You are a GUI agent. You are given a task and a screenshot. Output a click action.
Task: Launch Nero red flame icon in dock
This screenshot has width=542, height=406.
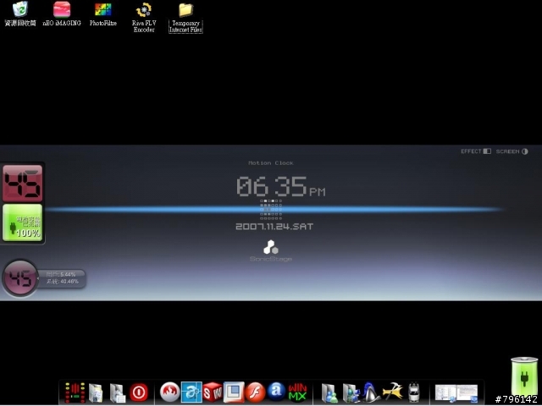(169, 392)
